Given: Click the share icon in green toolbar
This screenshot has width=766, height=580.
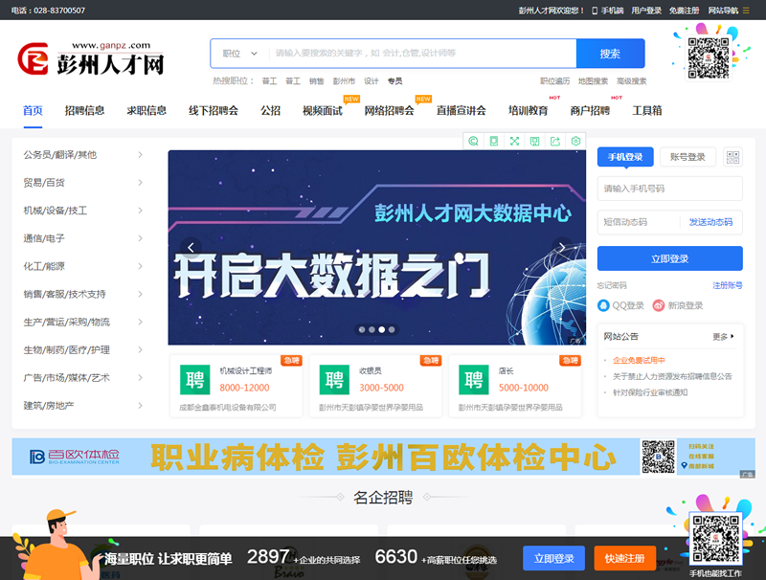Looking at the screenshot, I should point(555,141).
